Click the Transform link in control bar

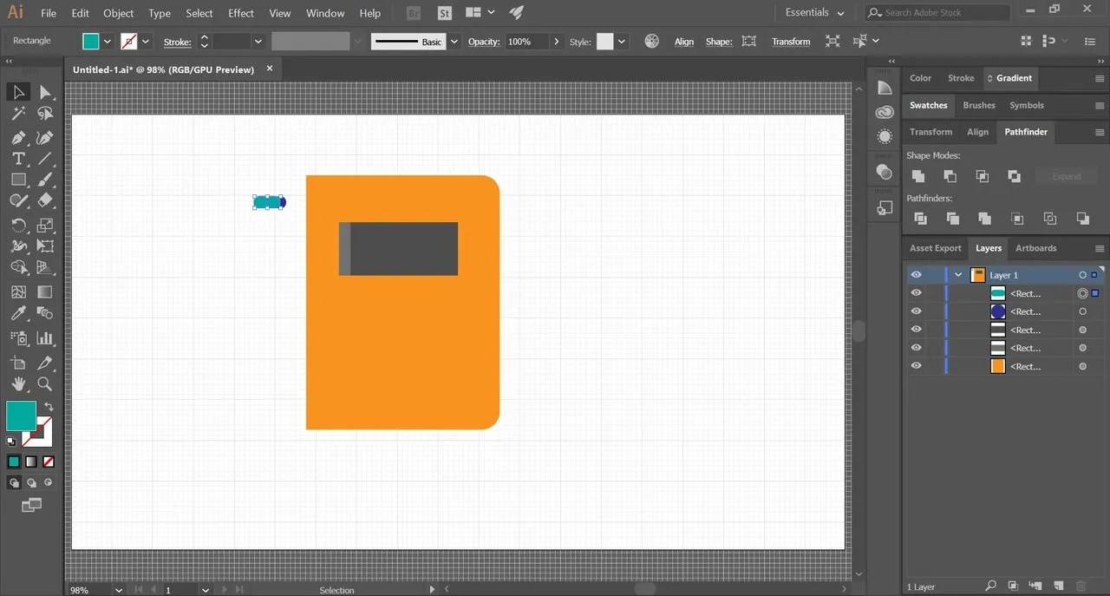[x=791, y=42]
